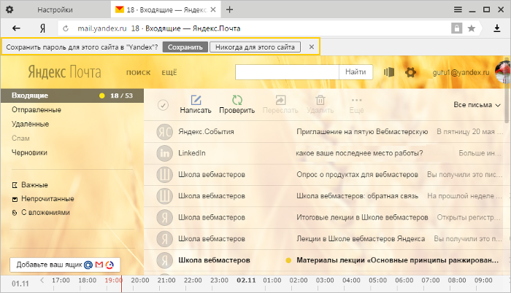Open Школа вебмастеров: обратная связь message
The width and height of the screenshot is (511, 293).
coord(357,196)
